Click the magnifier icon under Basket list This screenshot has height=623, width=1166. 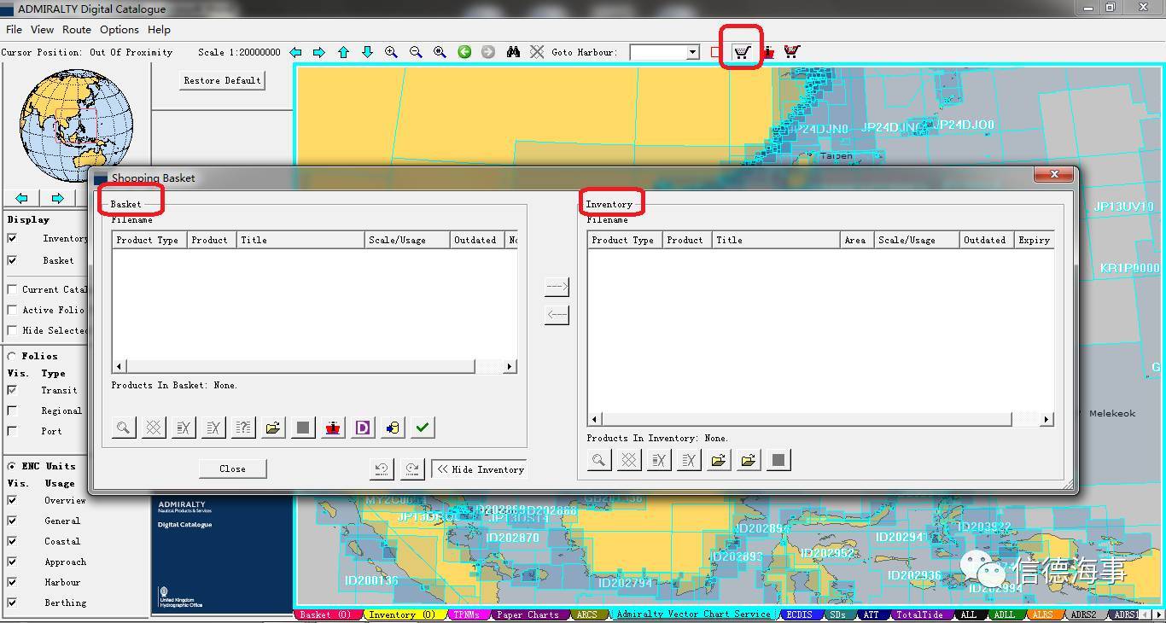(x=124, y=428)
